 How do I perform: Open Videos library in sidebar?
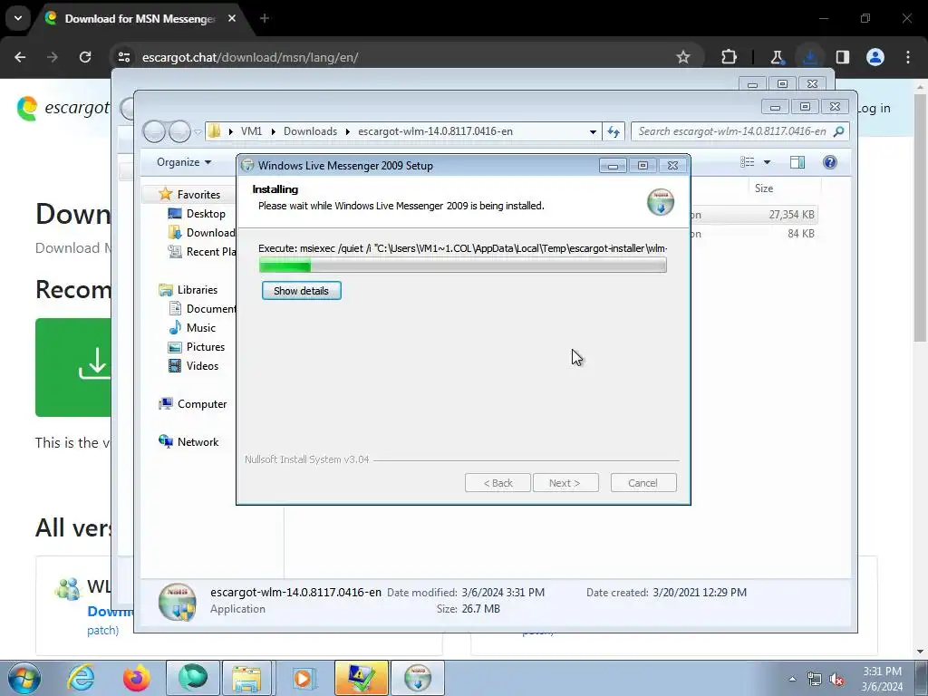202,366
